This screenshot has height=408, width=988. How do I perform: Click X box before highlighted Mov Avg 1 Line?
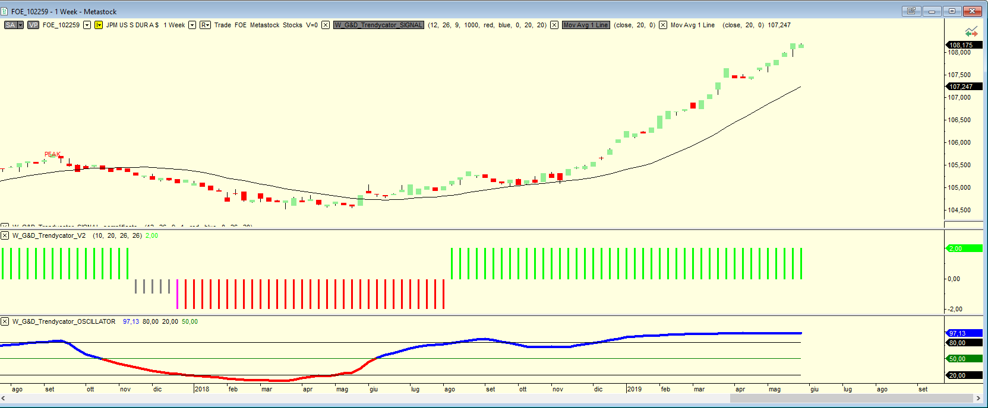554,25
